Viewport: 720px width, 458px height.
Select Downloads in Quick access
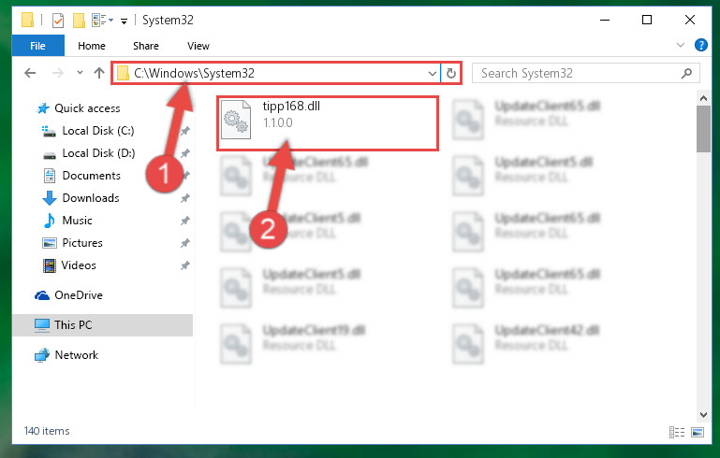point(91,198)
